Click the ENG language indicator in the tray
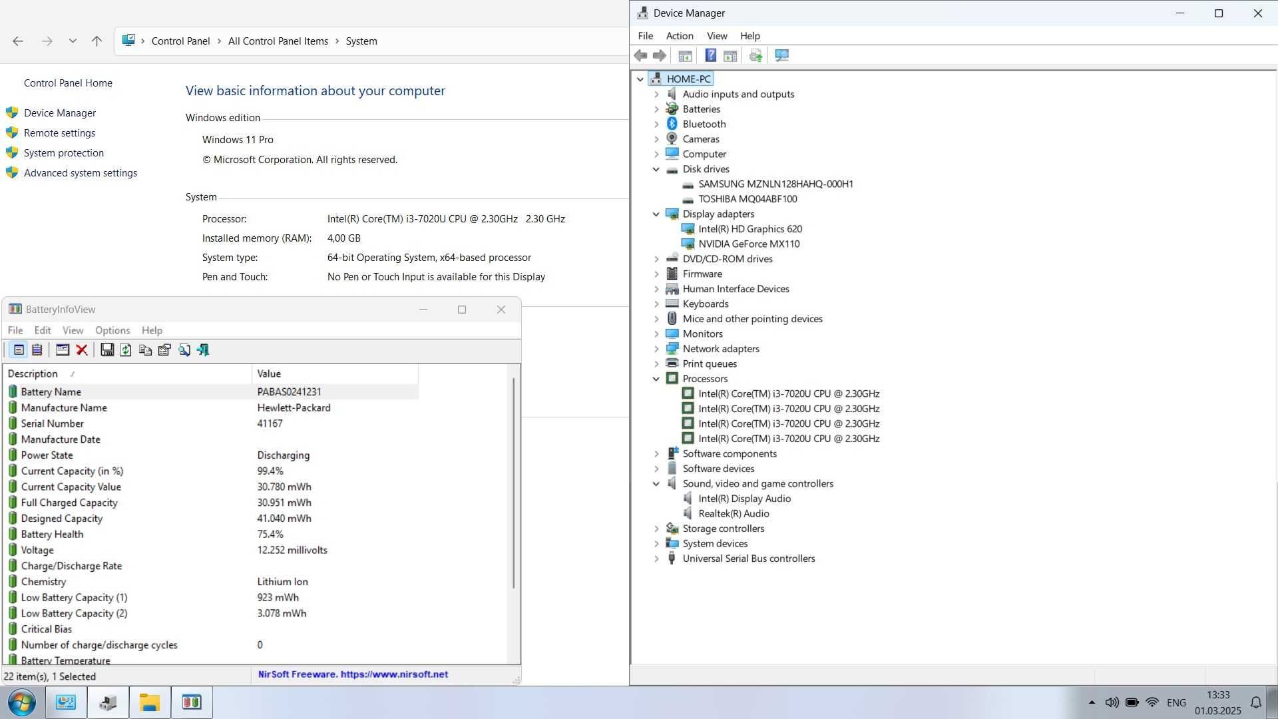 1176,702
